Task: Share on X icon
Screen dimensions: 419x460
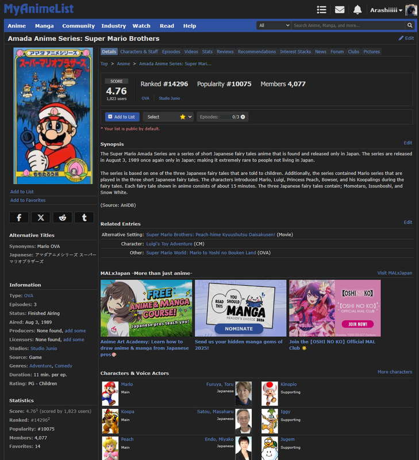Action: pyautogui.click(x=41, y=217)
